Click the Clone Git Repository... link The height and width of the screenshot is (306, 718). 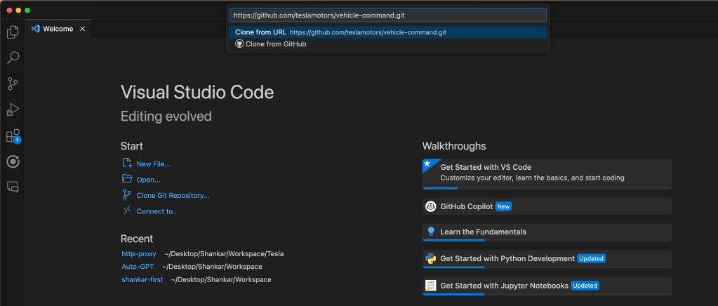point(173,195)
